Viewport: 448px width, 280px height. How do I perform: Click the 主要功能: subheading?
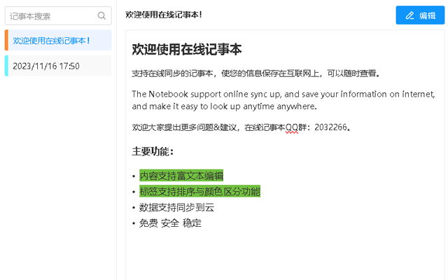click(153, 151)
